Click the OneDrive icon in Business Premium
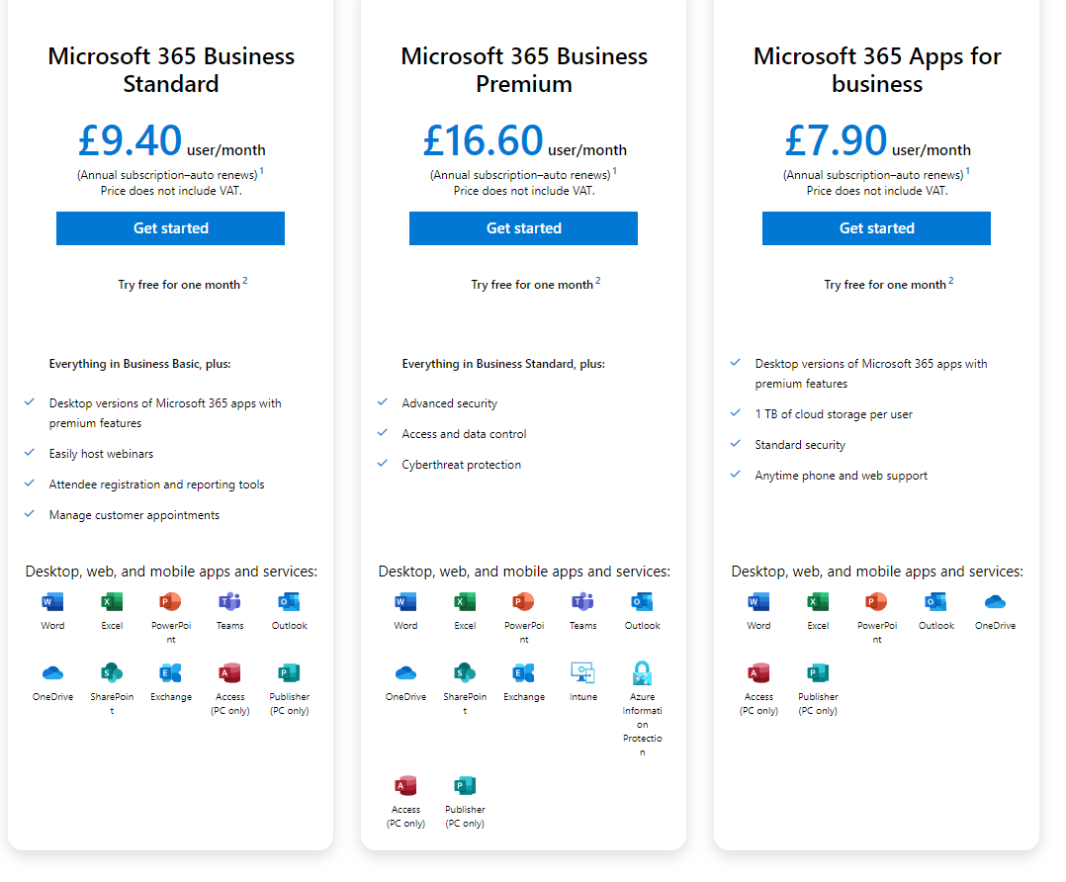 point(405,673)
